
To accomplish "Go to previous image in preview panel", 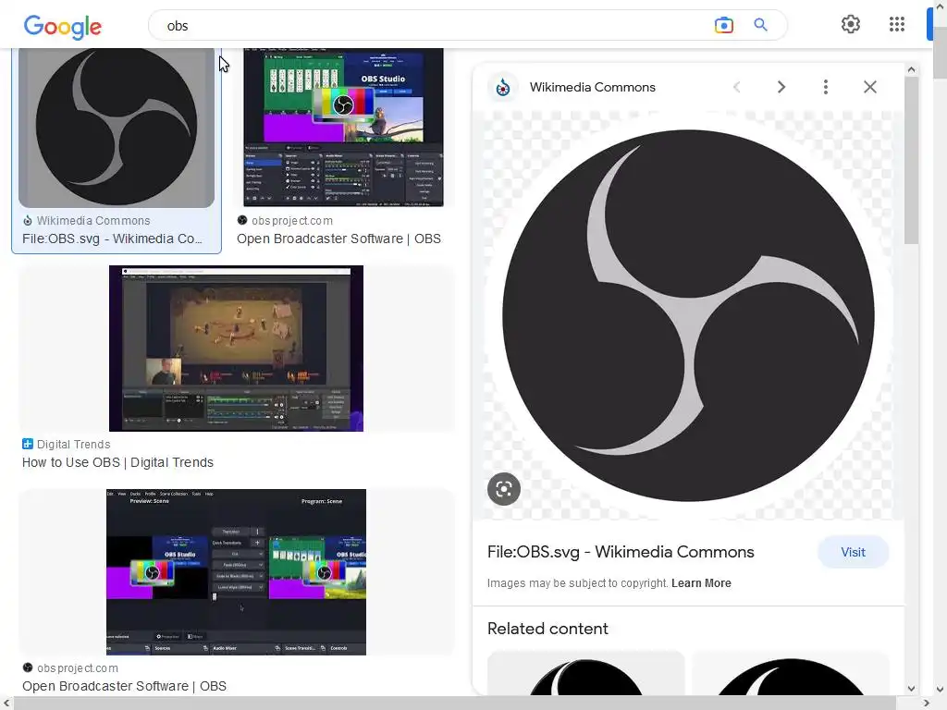I will [x=737, y=87].
